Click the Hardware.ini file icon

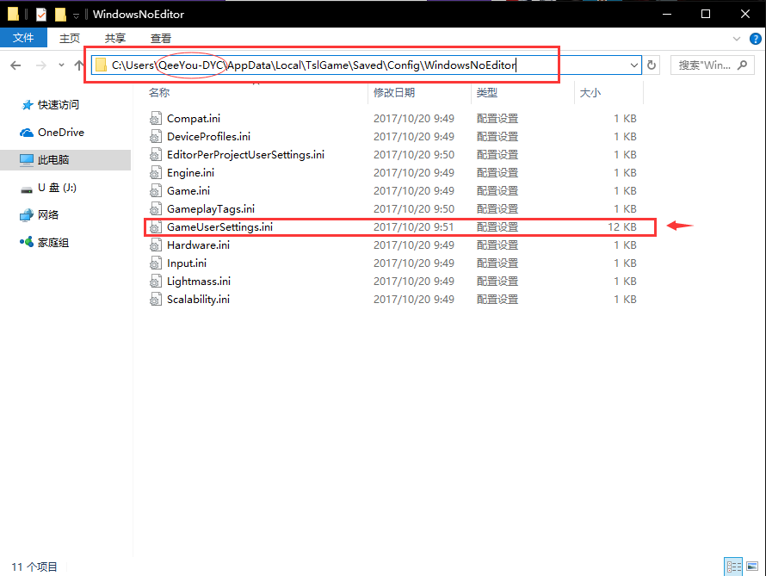tap(155, 245)
